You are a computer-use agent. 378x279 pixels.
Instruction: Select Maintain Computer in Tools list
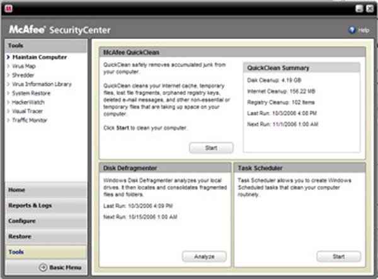click(40, 57)
